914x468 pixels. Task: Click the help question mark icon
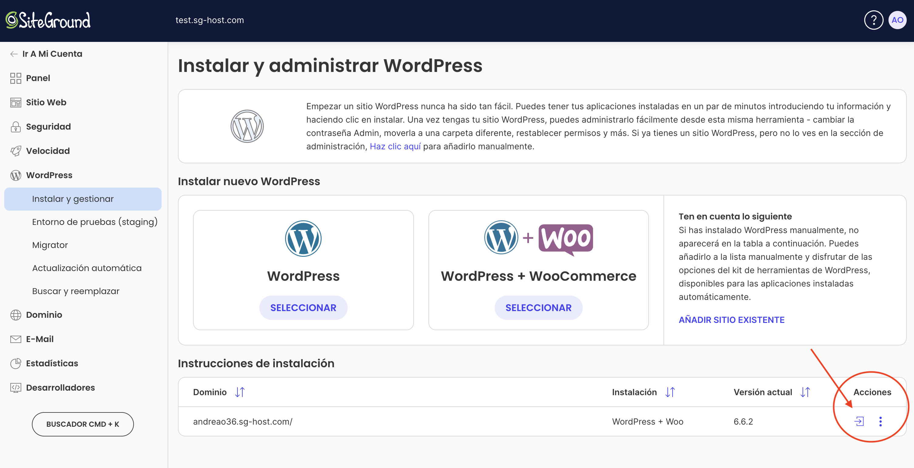[873, 20]
